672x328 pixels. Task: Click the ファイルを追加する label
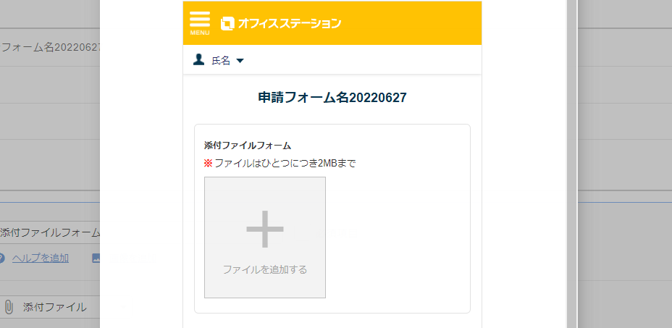(265, 269)
